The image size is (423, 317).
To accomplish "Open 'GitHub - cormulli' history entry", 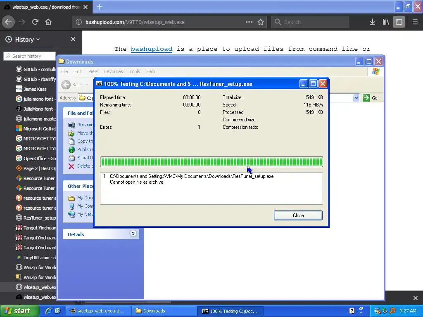I will [36, 69].
